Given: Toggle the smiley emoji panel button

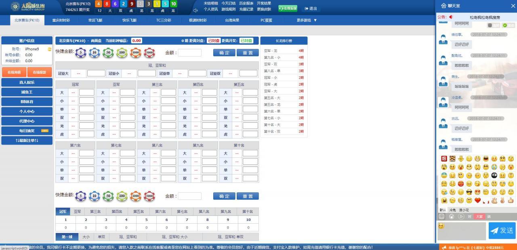Looking at the screenshot, I should coord(442,217).
